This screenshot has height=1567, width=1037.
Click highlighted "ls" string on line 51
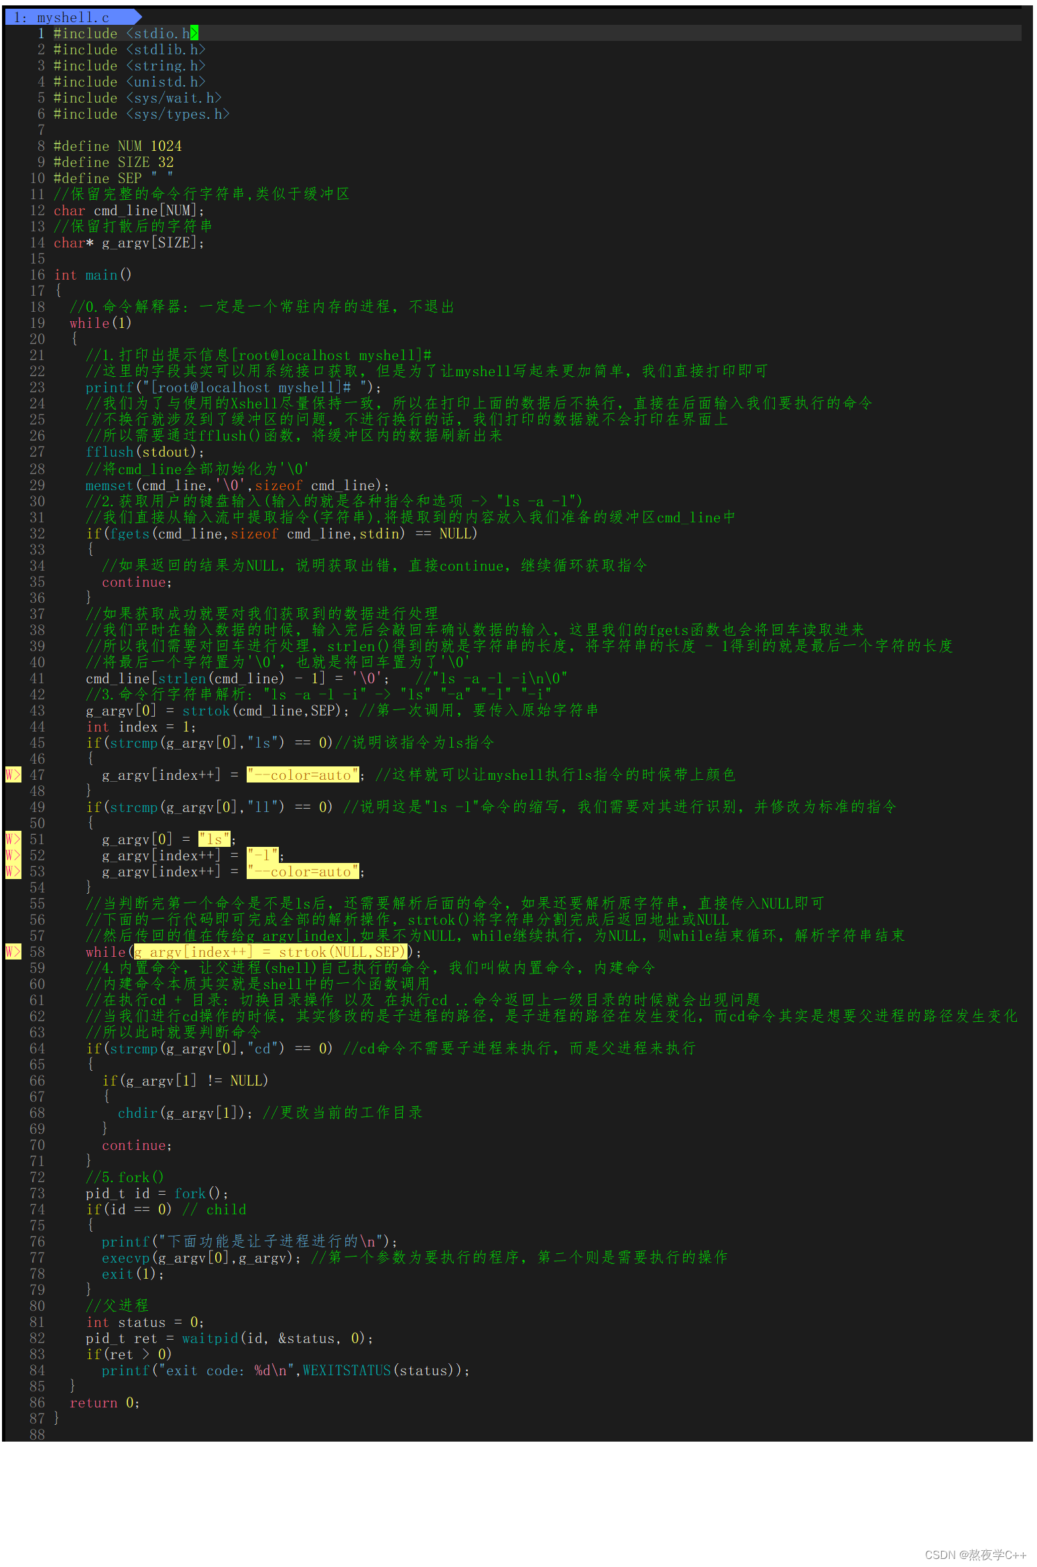coord(215,839)
